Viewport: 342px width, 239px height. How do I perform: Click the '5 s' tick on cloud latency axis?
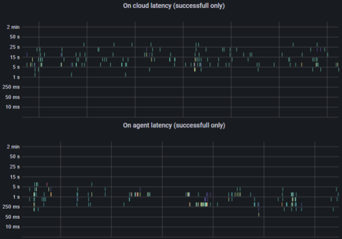tap(16, 67)
